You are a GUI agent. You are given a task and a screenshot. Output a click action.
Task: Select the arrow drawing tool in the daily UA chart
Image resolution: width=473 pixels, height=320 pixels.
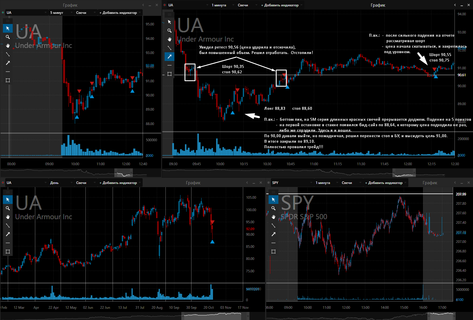(x=8, y=234)
